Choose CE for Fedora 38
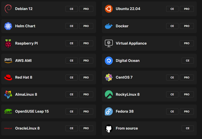This screenshot has width=202, height=139. click(x=172, y=111)
